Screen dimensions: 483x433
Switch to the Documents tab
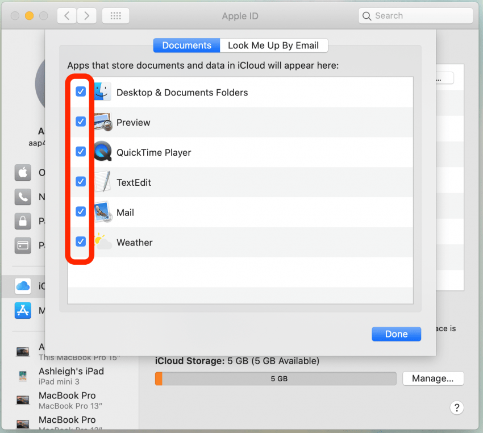pyautogui.click(x=187, y=45)
